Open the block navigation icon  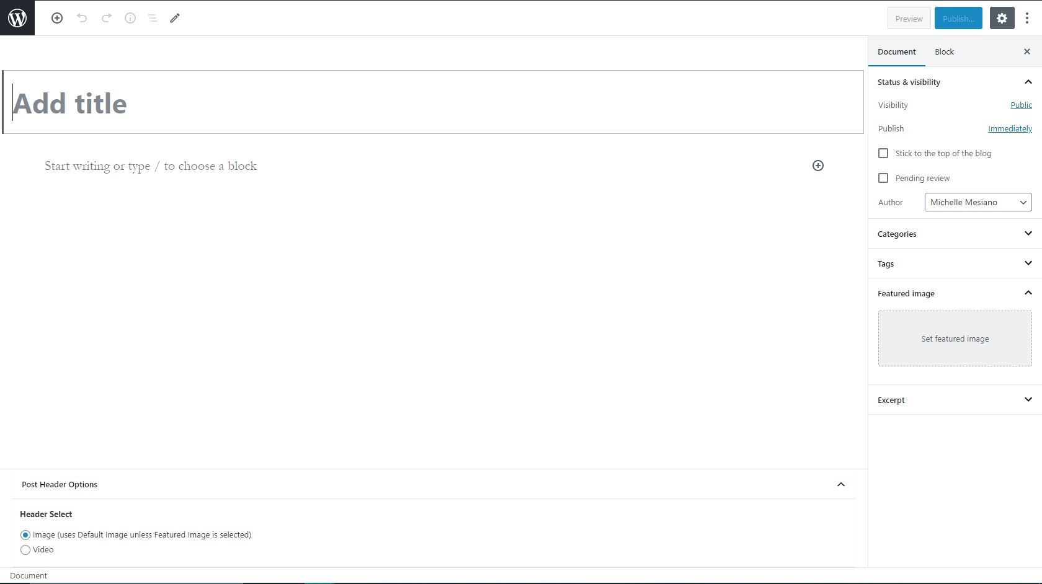tap(153, 18)
